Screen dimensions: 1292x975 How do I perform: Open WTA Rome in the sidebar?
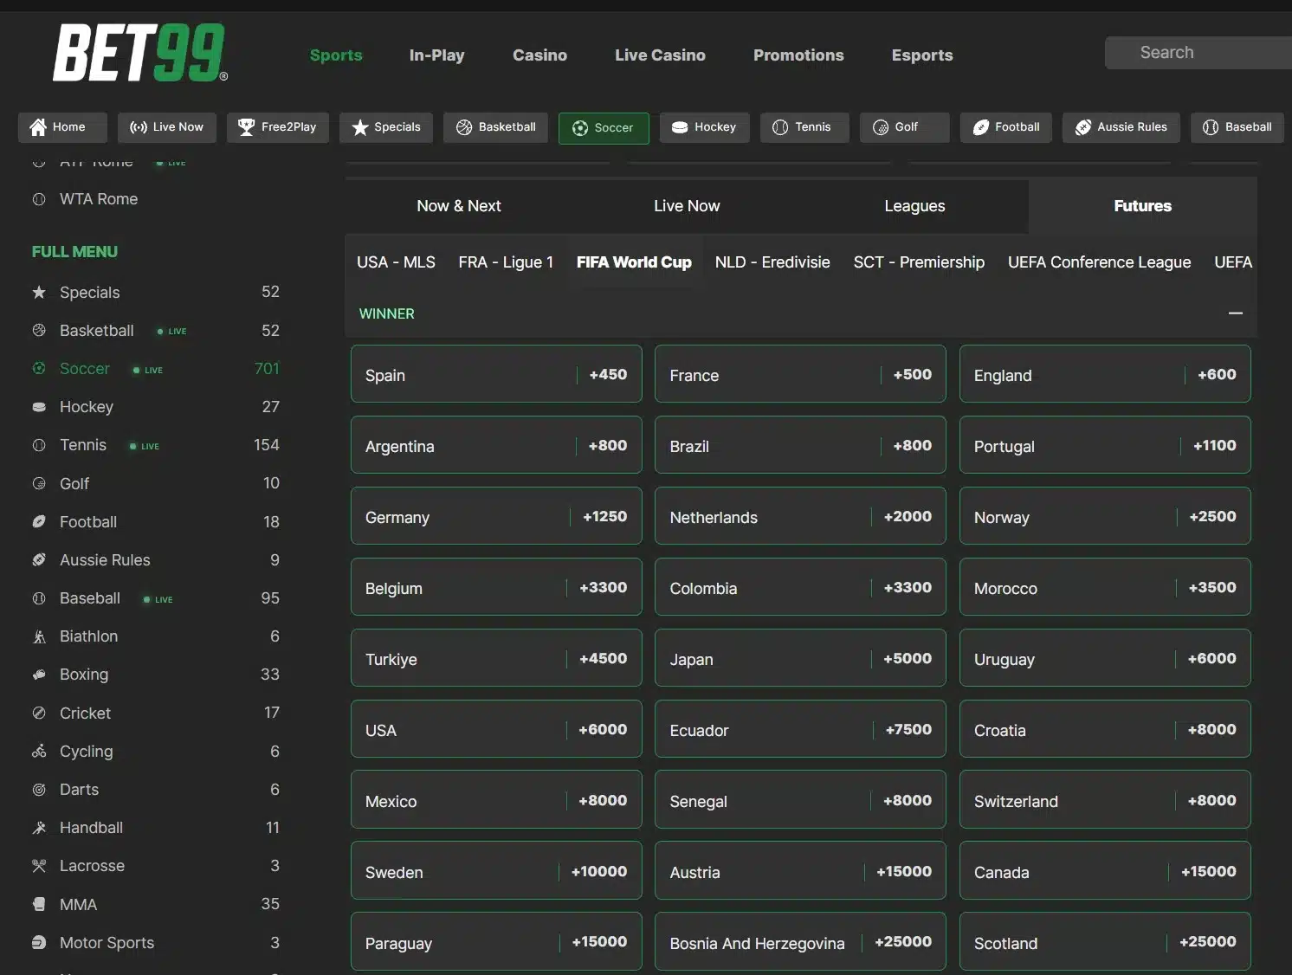click(x=99, y=199)
